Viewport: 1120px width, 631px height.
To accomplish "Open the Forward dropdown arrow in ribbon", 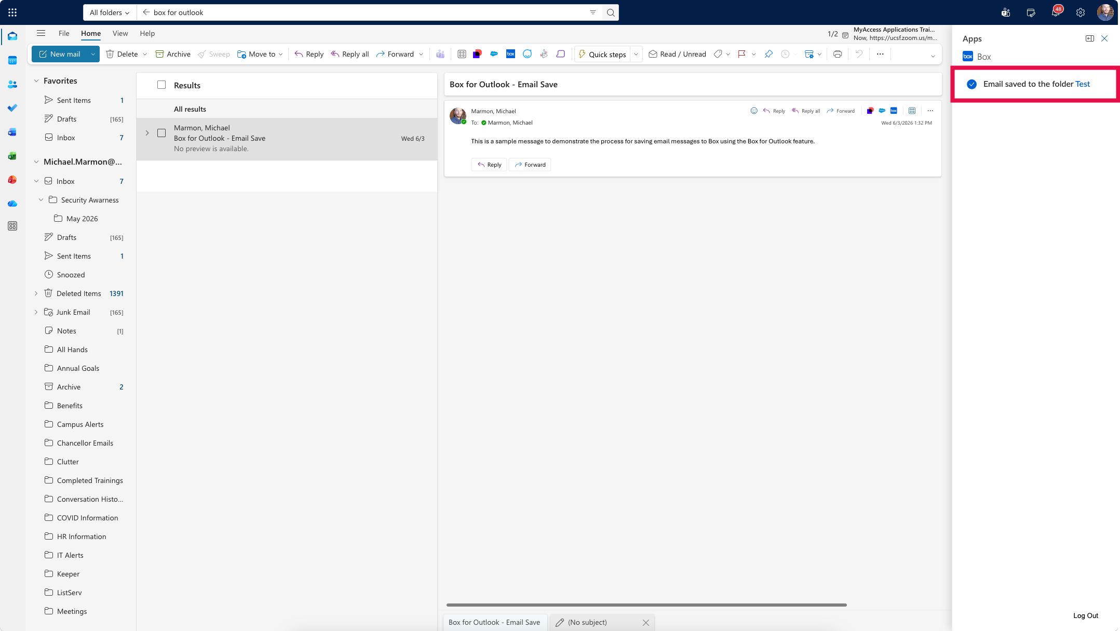I will tap(421, 54).
